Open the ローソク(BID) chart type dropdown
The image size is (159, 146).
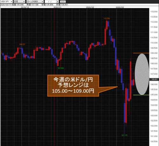35,2
